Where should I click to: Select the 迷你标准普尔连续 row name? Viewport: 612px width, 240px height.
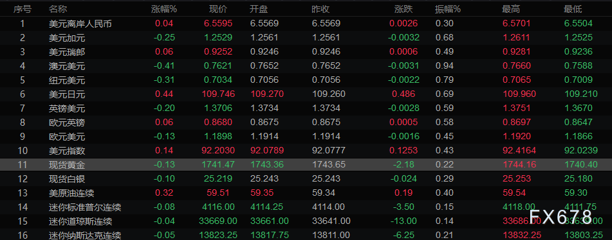click(85, 207)
